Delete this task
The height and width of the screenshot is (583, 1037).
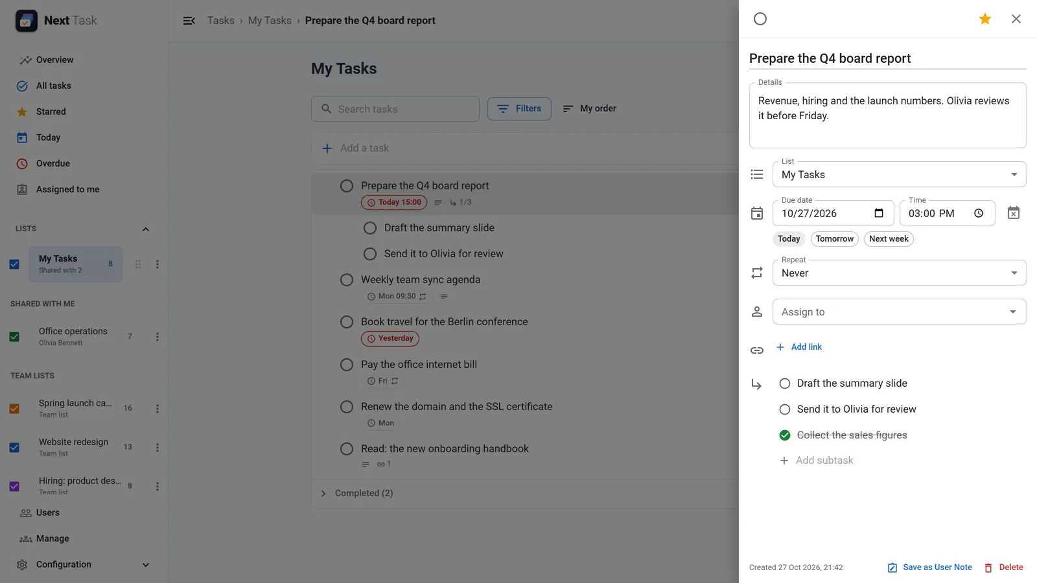[1004, 567]
